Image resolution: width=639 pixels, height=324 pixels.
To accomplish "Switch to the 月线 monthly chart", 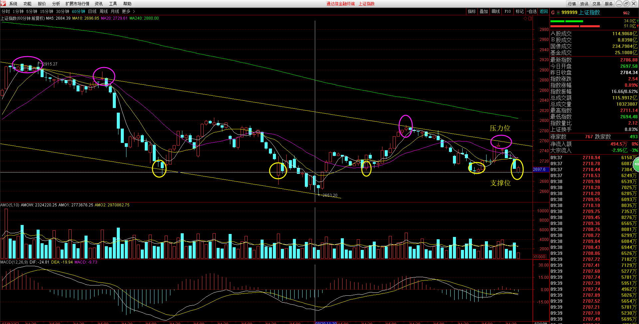I will [x=115, y=12].
